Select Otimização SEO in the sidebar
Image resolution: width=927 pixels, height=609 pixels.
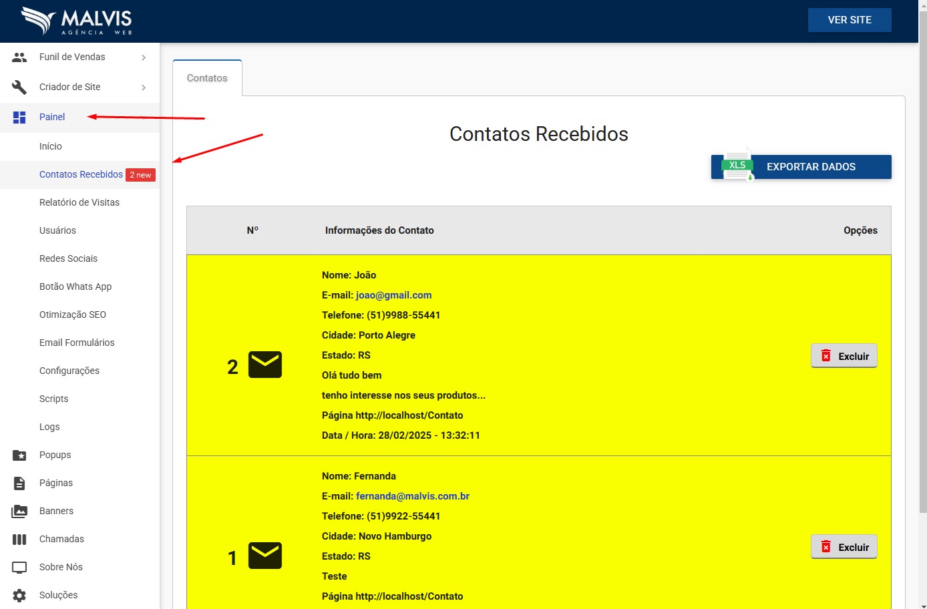[x=73, y=315]
